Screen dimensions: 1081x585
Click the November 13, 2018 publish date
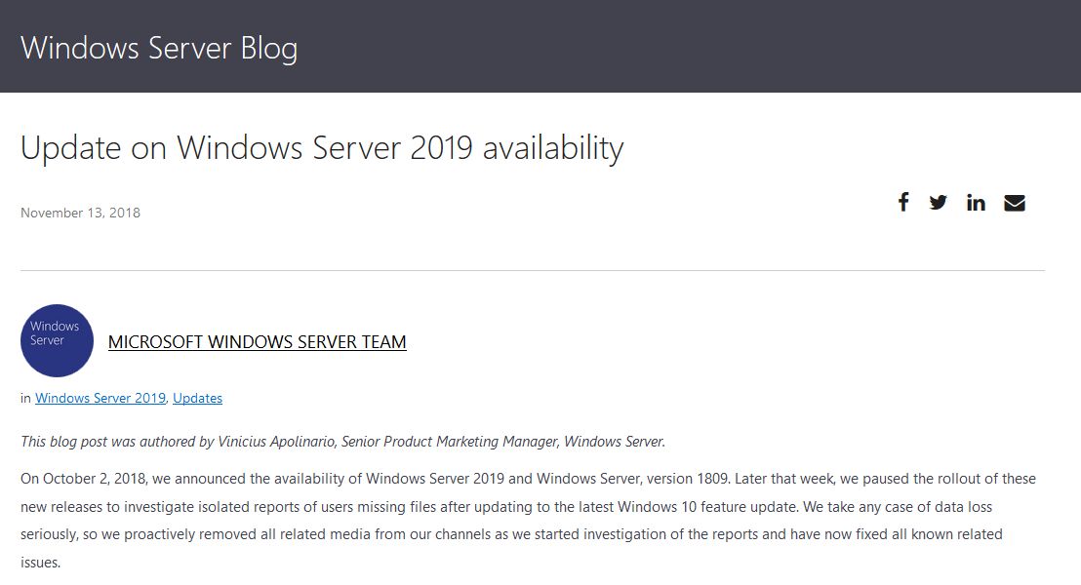point(80,212)
